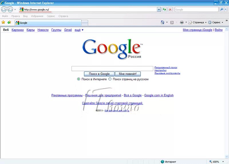Screen dimensions: 229x164
Task: Expand the ещё more-services menu
Action: pyautogui.click(x=79, y=30)
